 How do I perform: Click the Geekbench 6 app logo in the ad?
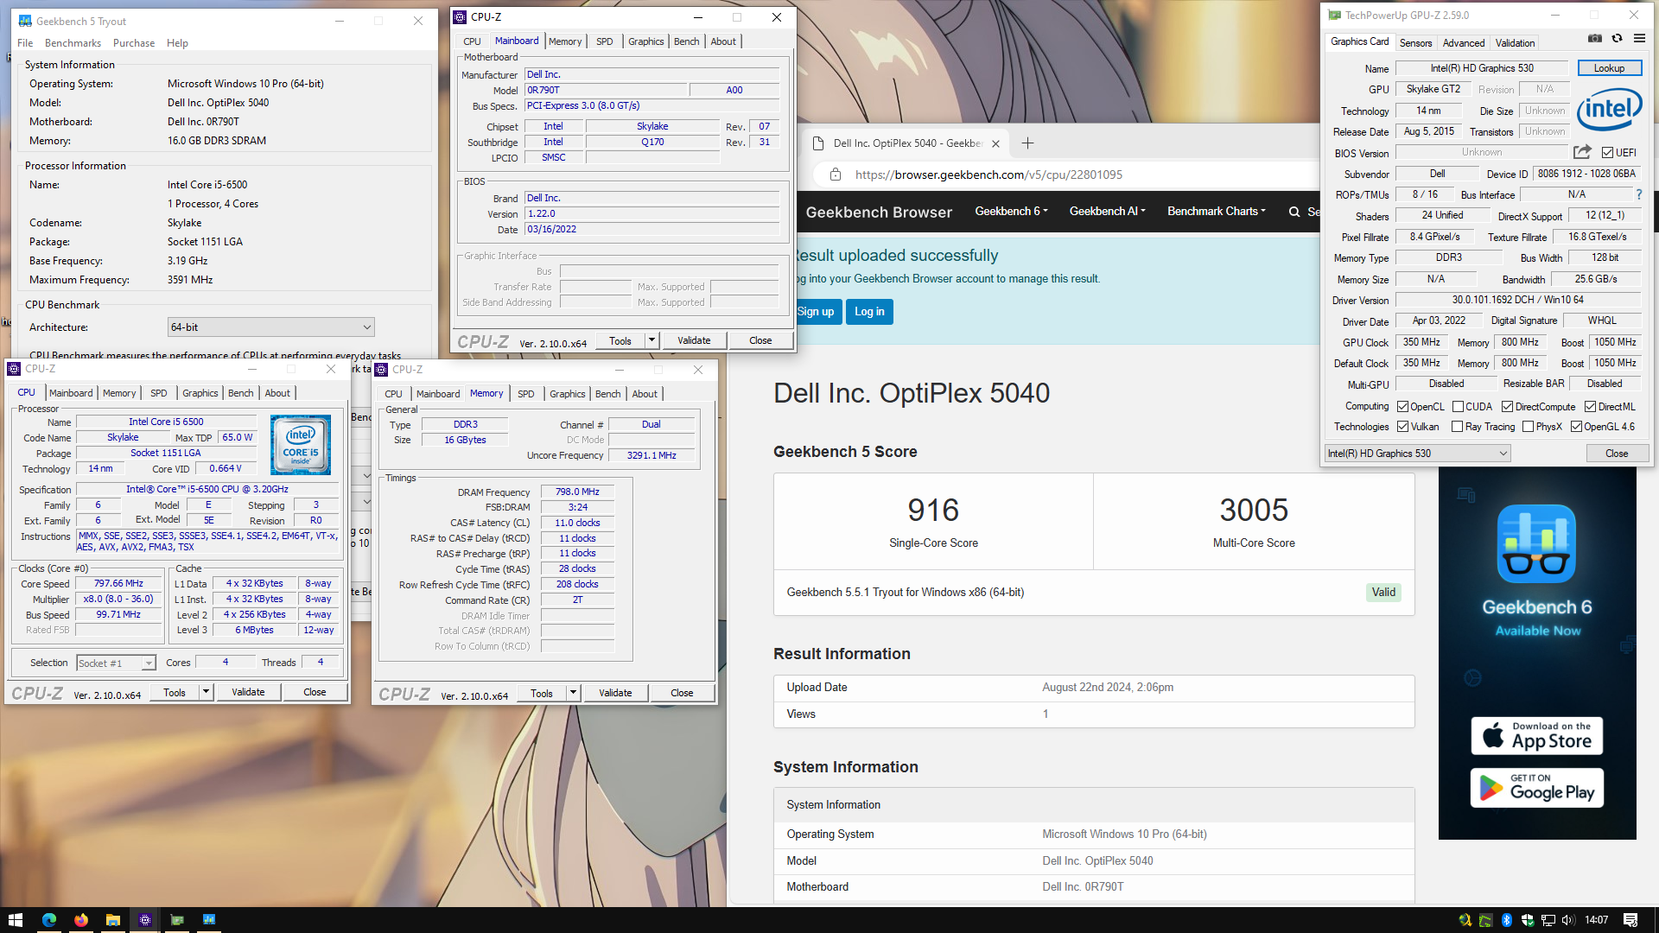[x=1536, y=544]
